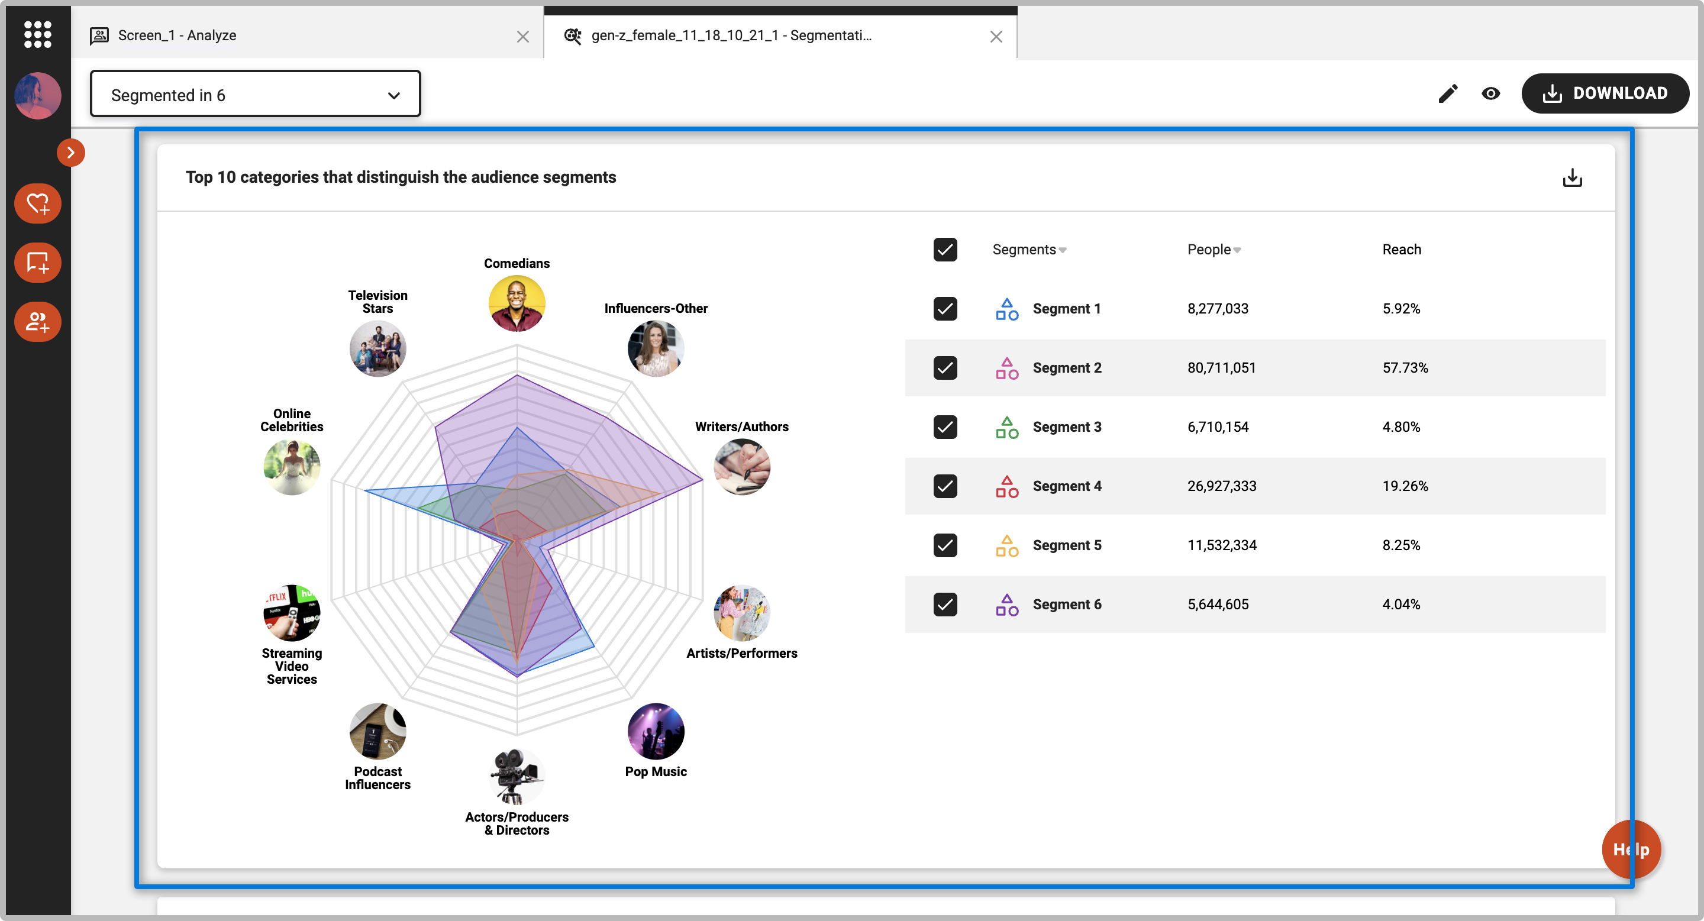Sort by the People column arrow
Viewport: 1704px width, 921px height.
[x=1237, y=251]
